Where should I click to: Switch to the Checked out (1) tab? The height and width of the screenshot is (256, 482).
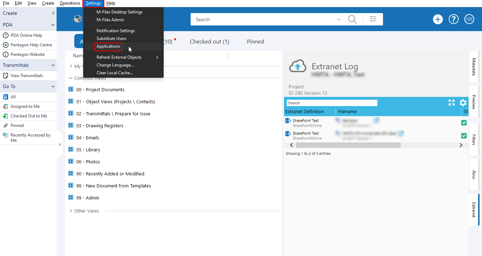[209, 42]
